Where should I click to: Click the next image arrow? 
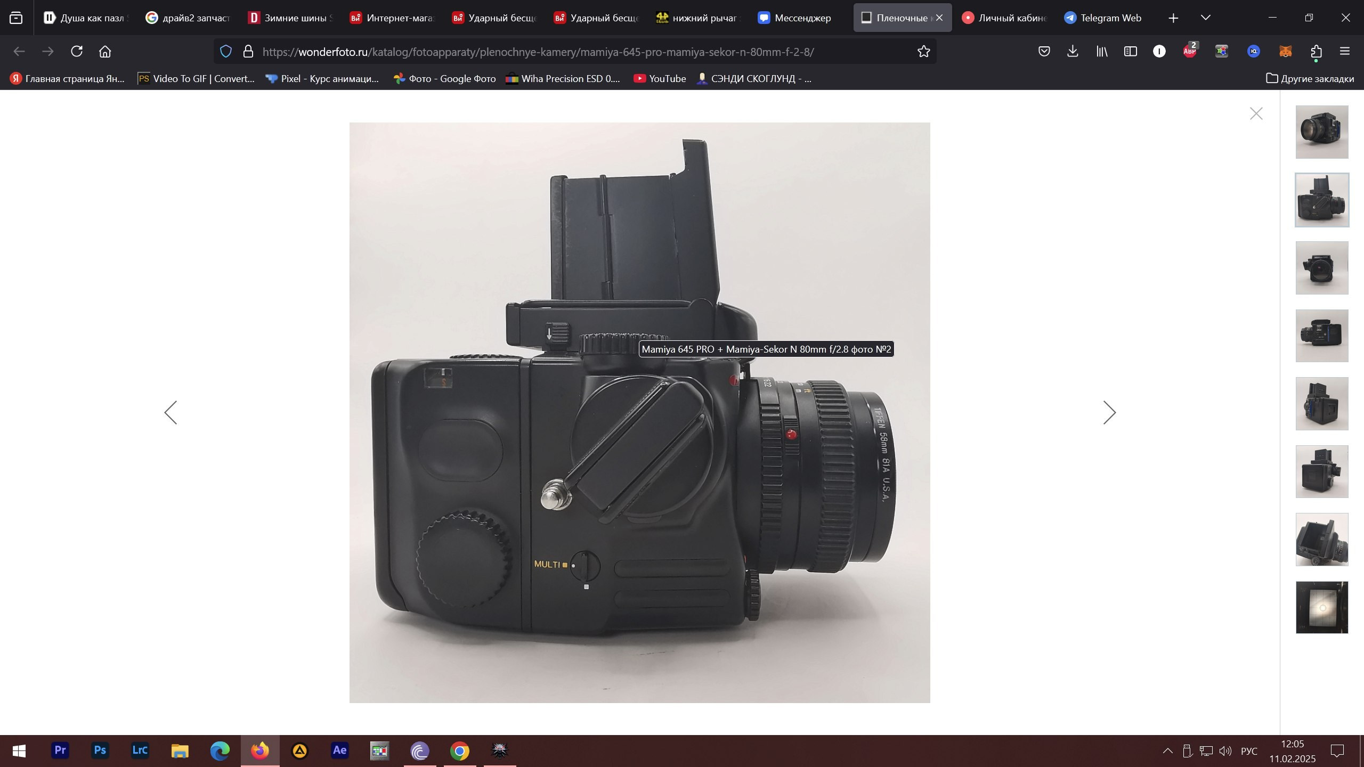(1109, 412)
